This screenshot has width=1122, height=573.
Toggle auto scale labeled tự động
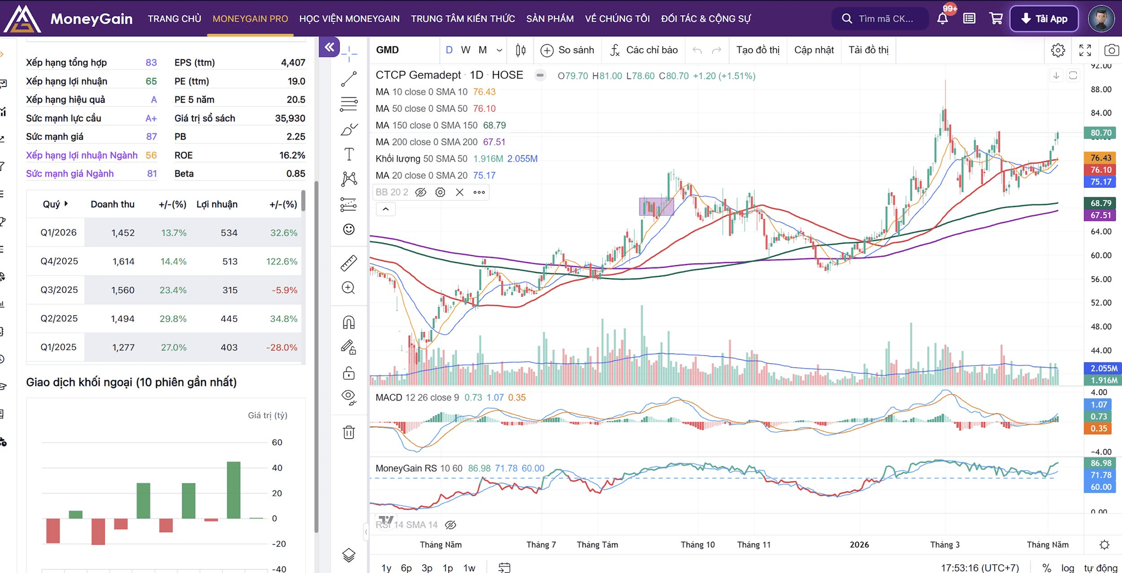tap(1101, 568)
